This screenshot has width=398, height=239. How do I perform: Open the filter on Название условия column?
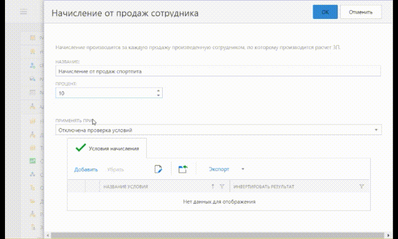tap(222, 186)
